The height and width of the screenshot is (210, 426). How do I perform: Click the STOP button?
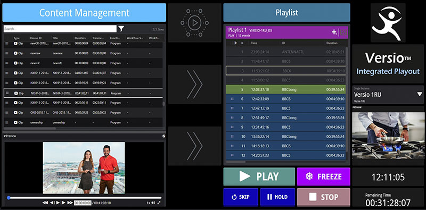pos(324,197)
